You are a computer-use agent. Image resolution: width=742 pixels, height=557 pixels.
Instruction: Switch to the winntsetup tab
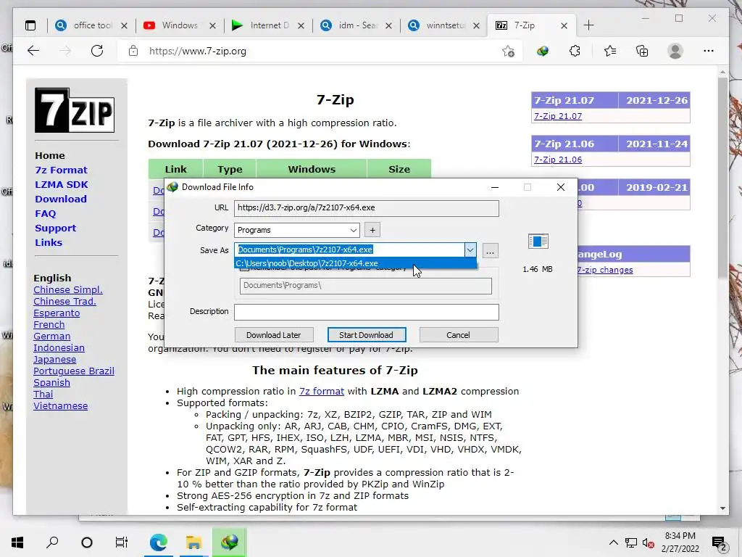point(444,25)
